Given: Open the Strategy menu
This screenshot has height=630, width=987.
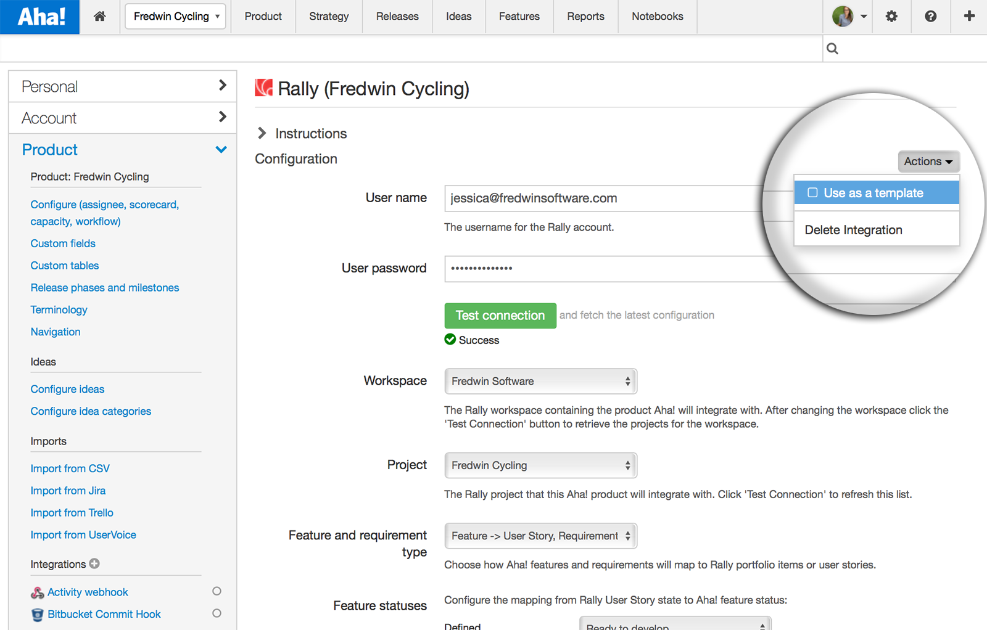Looking at the screenshot, I should pyautogui.click(x=329, y=17).
